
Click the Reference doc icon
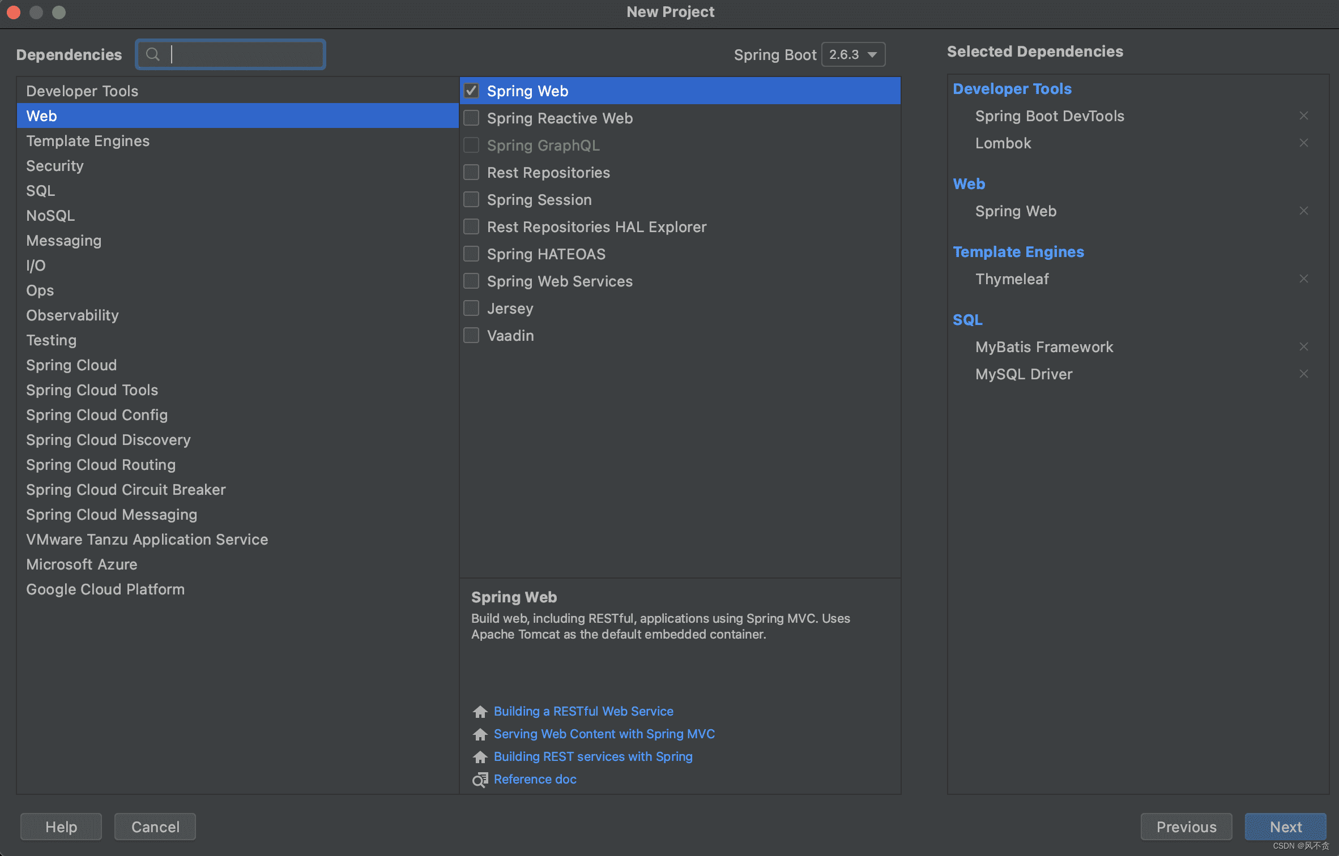coord(480,780)
